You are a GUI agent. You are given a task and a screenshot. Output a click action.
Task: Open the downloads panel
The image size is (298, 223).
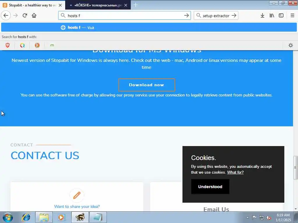[x=262, y=16]
